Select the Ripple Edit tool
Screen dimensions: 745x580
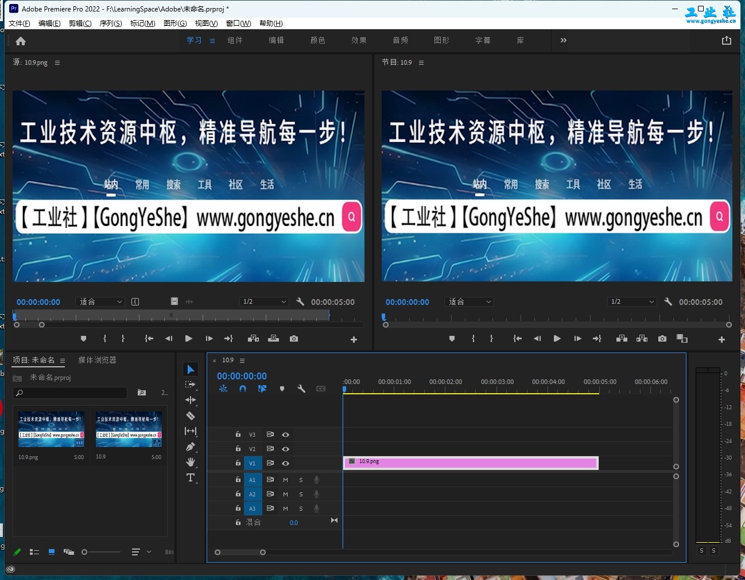(x=191, y=400)
